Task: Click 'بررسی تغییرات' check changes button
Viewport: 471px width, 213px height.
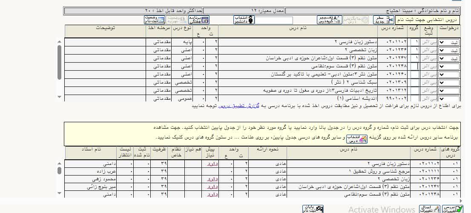Action: [451, 209]
